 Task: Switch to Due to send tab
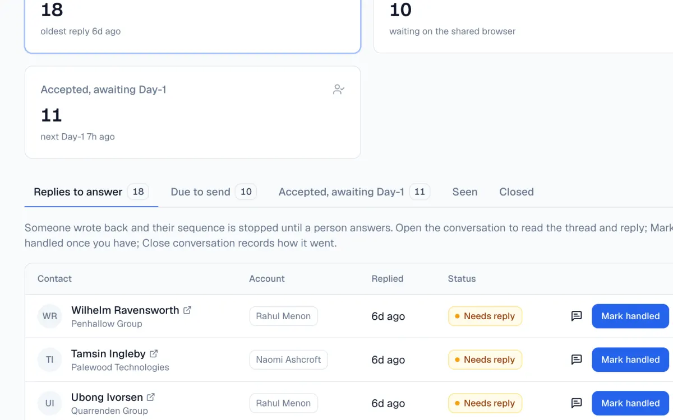(214, 192)
